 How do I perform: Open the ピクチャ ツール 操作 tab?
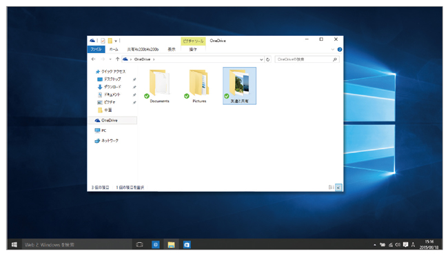click(193, 49)
